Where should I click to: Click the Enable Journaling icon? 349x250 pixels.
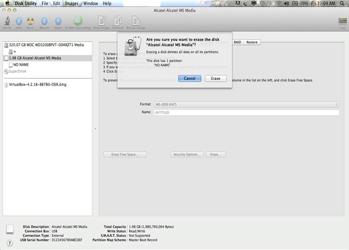coord(78,21)
